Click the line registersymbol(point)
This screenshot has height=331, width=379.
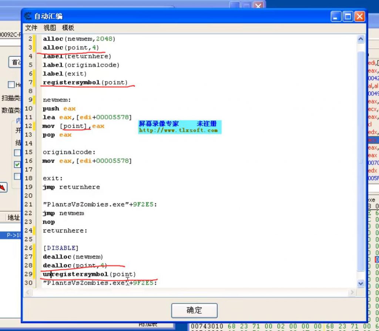point(85,83)
